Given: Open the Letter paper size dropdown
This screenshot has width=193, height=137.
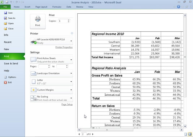Looking at the screenshot, I should click(x=52, y=82).
